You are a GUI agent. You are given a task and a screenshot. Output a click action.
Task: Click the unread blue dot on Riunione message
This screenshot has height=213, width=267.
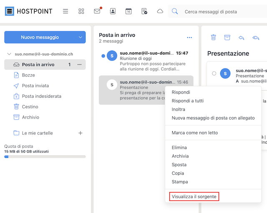[x=103, y=56]
